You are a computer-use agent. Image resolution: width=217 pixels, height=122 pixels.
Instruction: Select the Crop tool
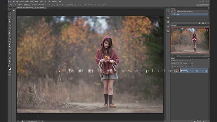point(10,22)
